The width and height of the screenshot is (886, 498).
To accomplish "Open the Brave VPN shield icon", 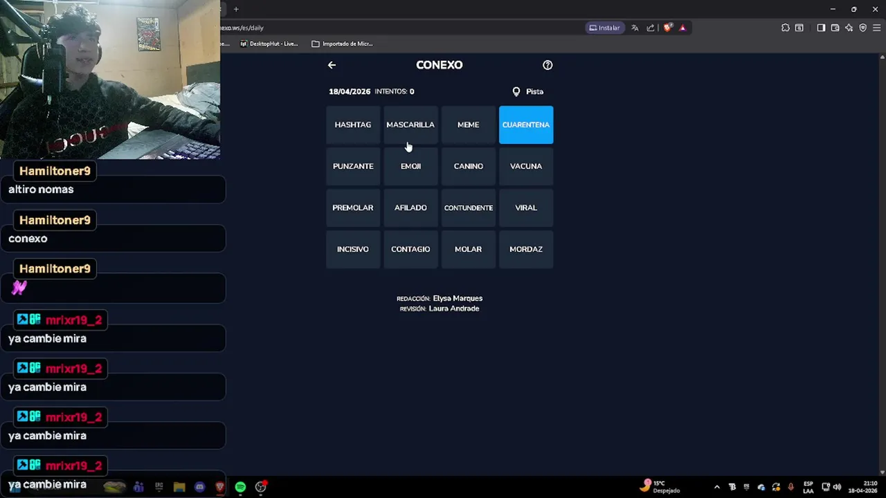I will [x=863, y=28].
